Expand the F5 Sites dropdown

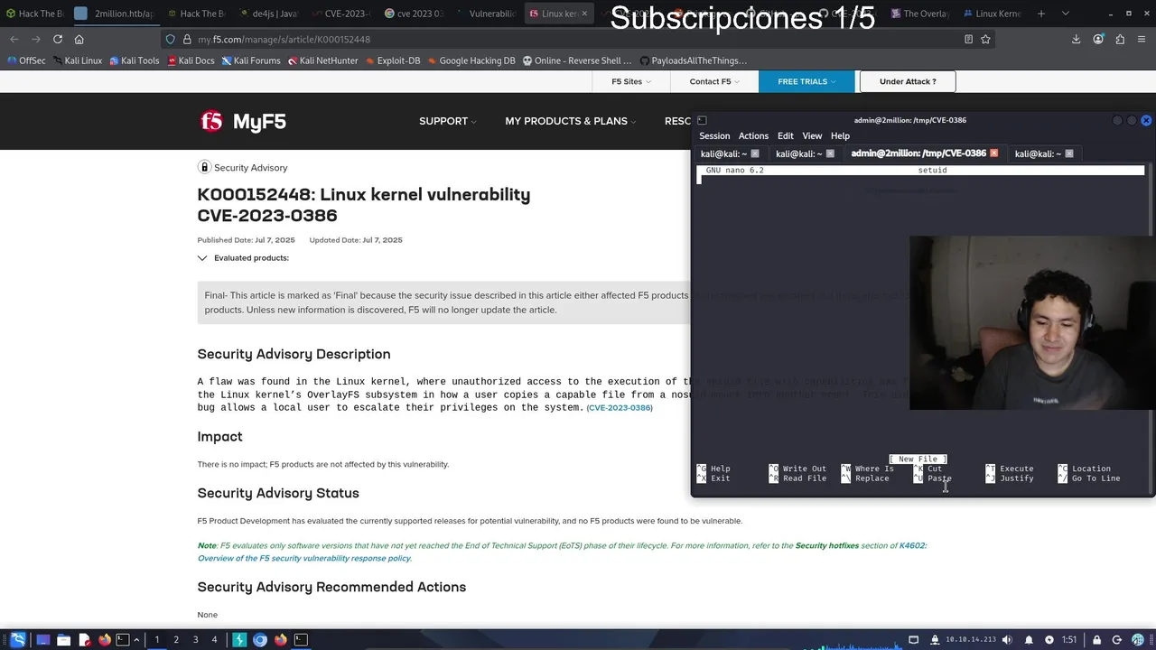click(630, 81)
